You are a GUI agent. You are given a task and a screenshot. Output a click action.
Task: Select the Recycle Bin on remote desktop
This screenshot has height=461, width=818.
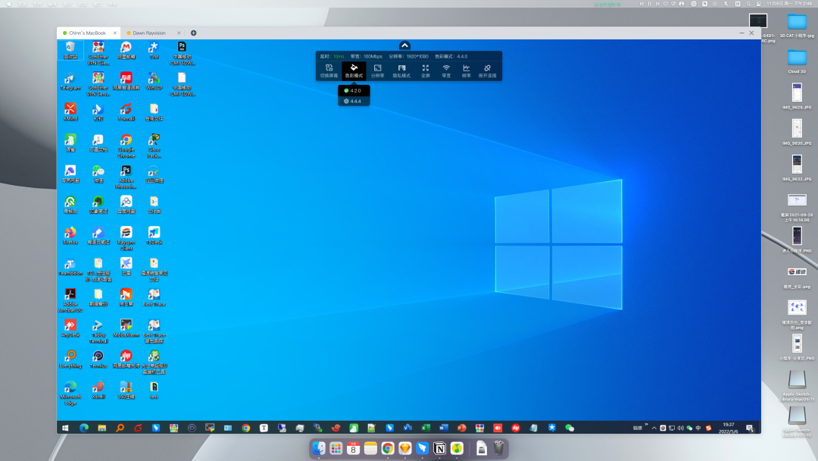pyautogui.click(x=70, y=51)
